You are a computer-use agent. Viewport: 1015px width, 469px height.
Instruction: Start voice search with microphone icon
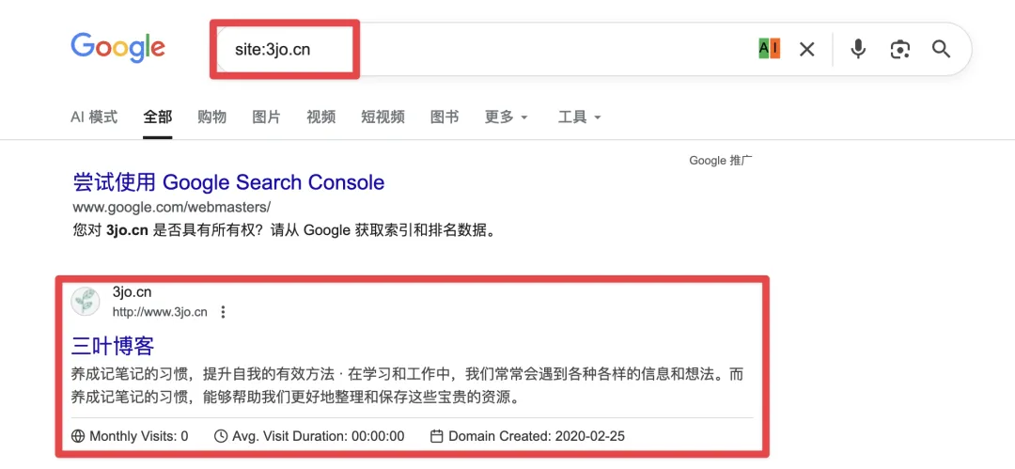(x=858, y=49)
